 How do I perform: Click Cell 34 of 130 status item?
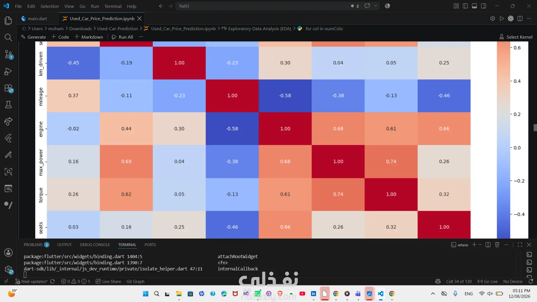(x=459, y=281)
